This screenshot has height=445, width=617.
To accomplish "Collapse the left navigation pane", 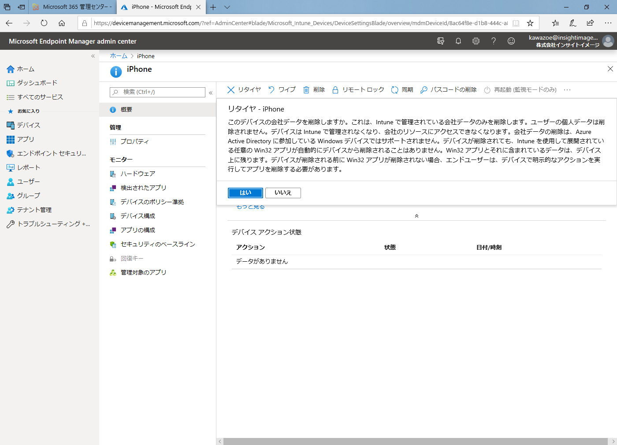I will [93, 56].
